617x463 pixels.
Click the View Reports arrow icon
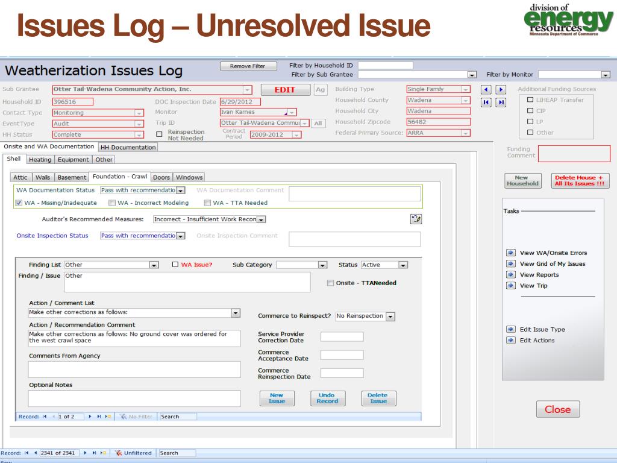510,275
